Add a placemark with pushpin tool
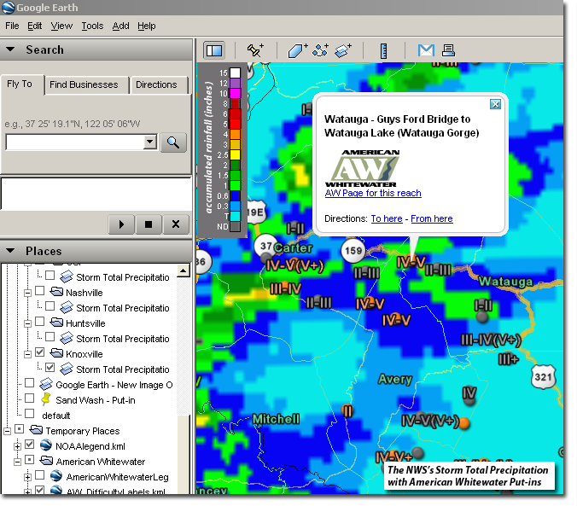This screenshot has height=506, width=577. point(255,50)
